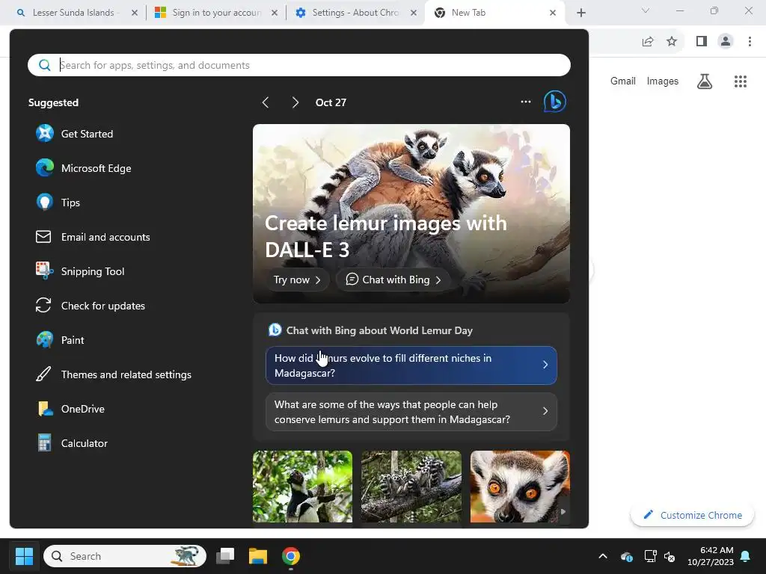Click the OneDrive cloud tray icon
Screen dimensions: 766x574
(x=627, y=556)
